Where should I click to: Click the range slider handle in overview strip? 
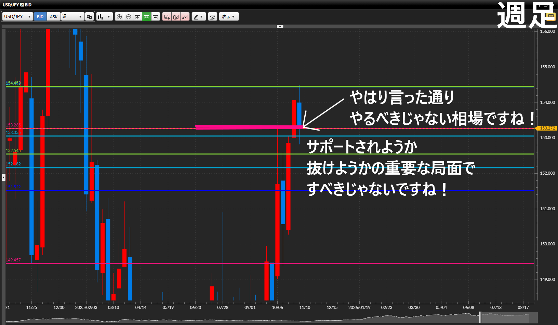coord(480,317)
